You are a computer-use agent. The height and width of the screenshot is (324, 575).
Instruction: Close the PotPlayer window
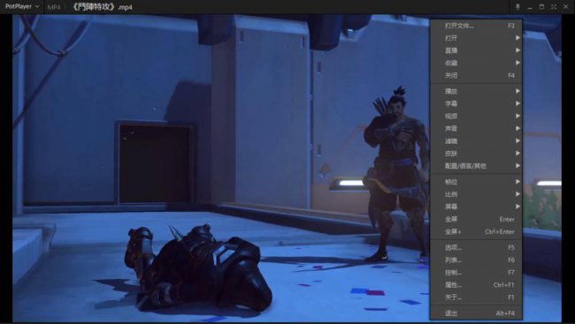pos(566,7)
